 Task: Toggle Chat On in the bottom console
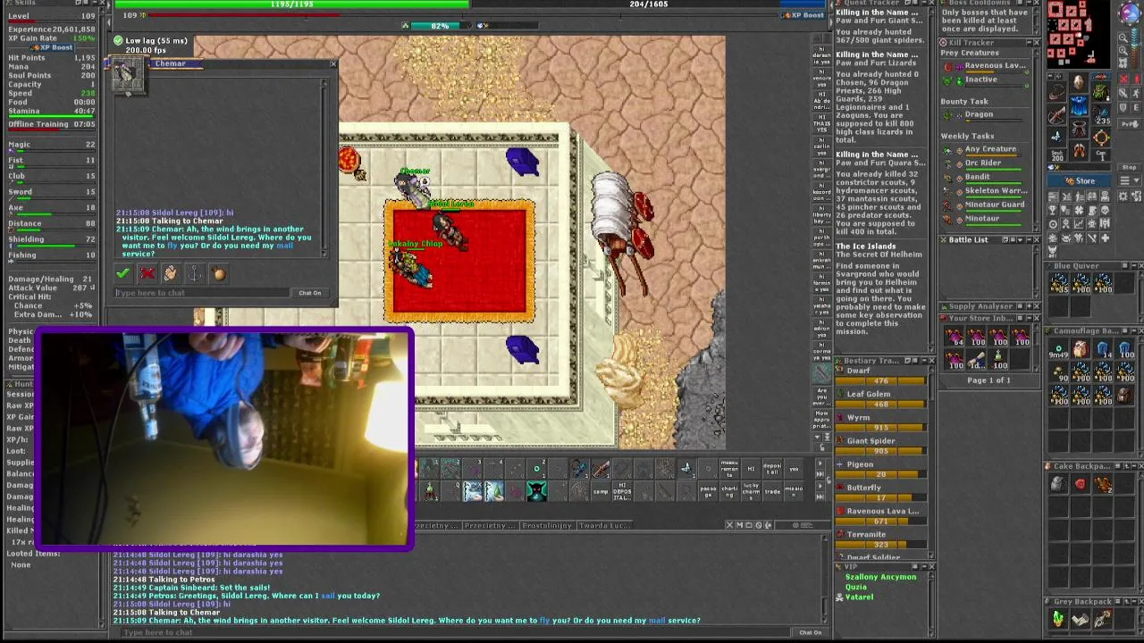(811, 632)
